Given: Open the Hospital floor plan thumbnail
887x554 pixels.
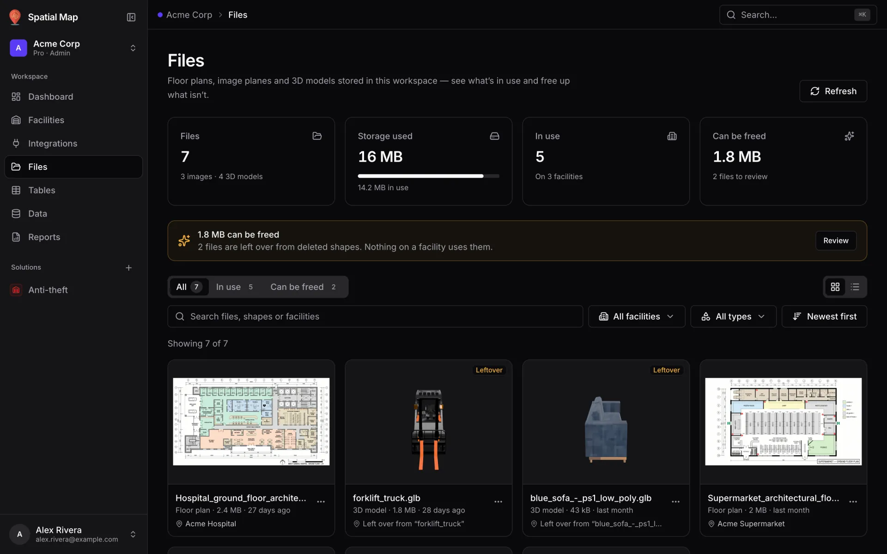Looking at the screenshot, I should pyautogui.click(x=251, y=422).
